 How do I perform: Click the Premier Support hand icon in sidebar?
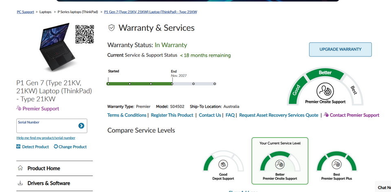tap(19, 108)
